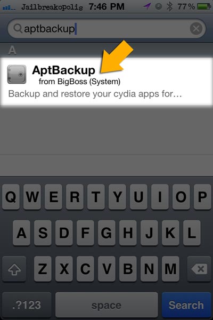Toggle the shift arrow key
Viewport: 213px width, 320px height.
tap(14, 269)
